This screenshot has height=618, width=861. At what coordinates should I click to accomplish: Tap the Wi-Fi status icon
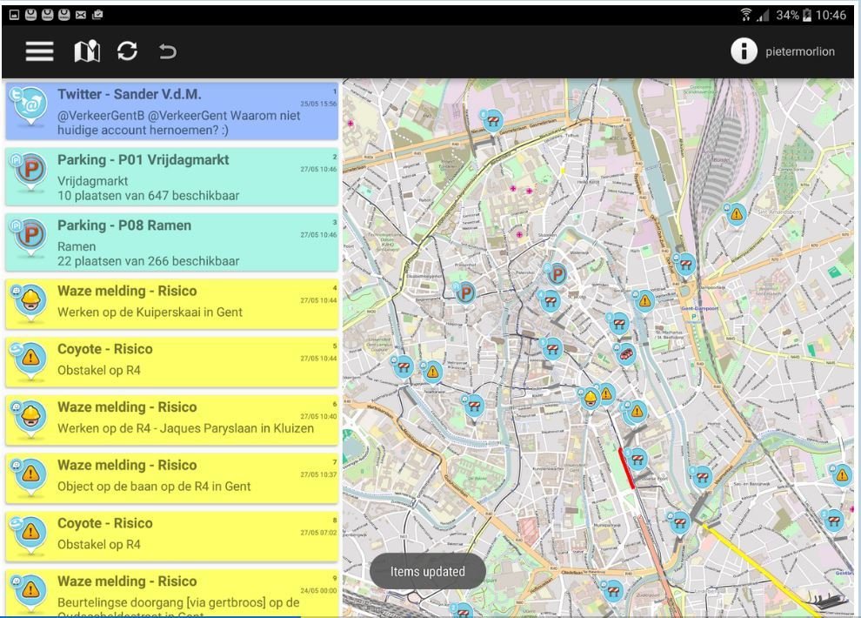pos(745,15)
